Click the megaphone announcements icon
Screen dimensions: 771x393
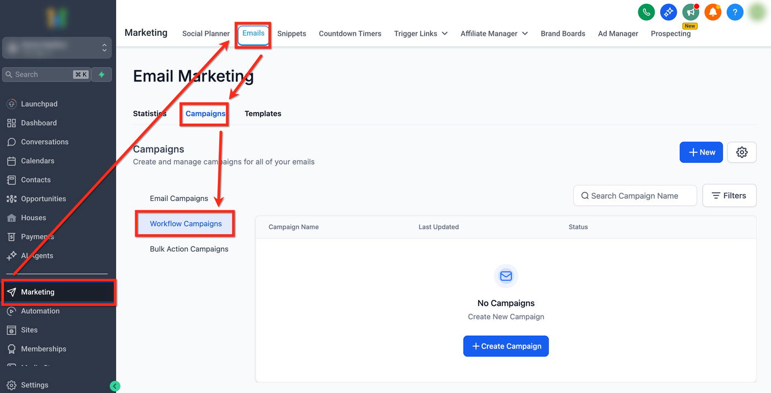point(691,12)
